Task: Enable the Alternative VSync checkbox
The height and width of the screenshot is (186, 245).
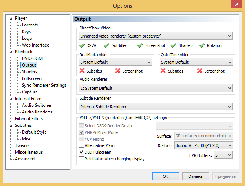Action: click(82, 145)
